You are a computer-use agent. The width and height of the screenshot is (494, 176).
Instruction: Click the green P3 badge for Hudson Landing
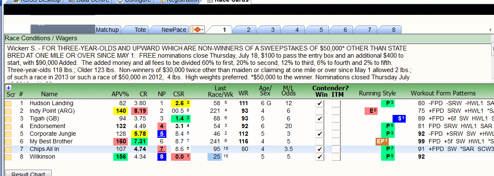(388, 103)
